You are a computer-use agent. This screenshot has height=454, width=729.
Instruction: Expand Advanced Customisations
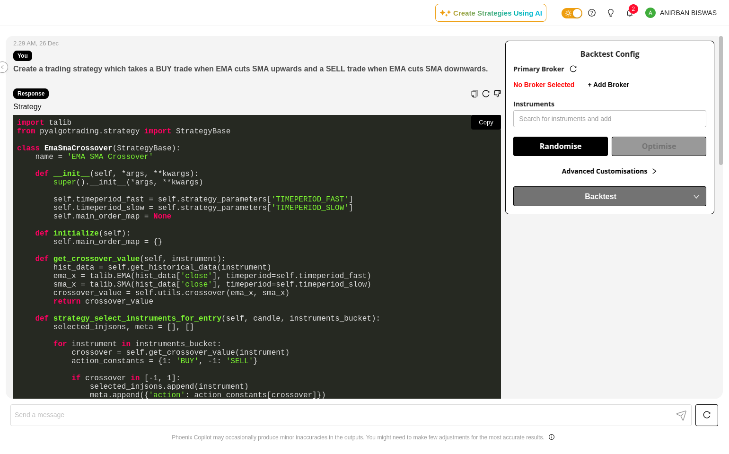pyautogui.click(x=609, y=171)
